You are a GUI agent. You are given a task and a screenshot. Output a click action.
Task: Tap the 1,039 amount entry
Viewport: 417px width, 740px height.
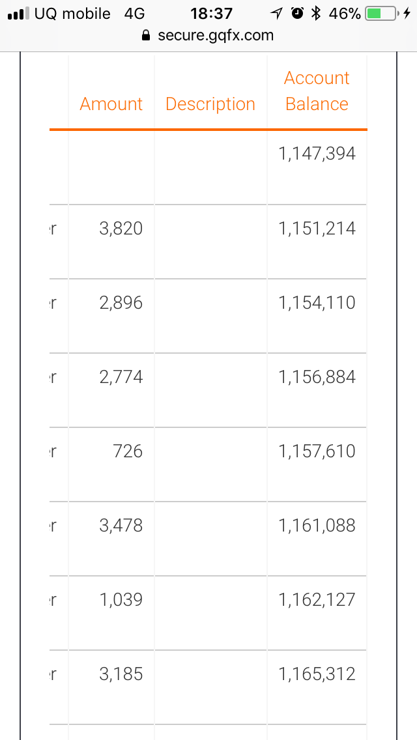click(x=121, y=600)
